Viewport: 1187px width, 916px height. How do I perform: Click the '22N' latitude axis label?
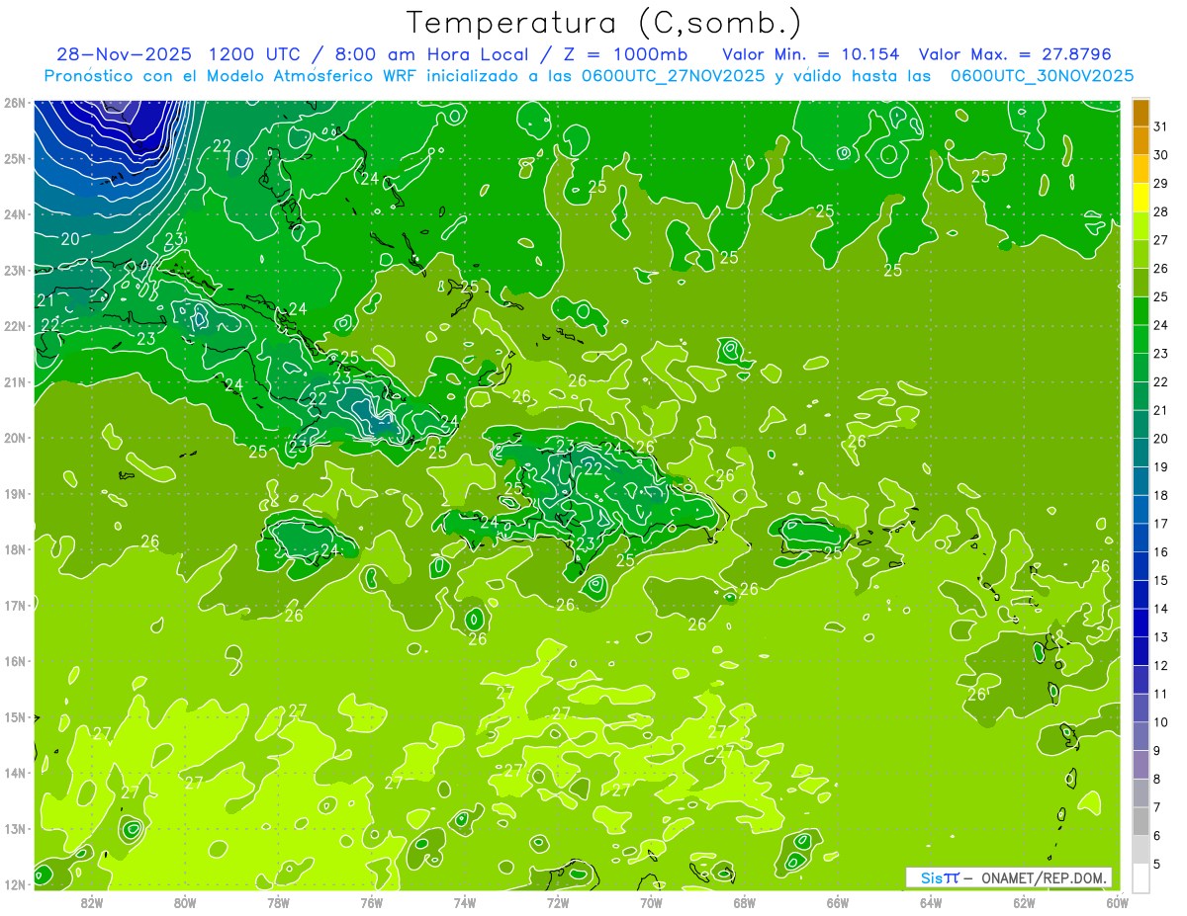15,326
